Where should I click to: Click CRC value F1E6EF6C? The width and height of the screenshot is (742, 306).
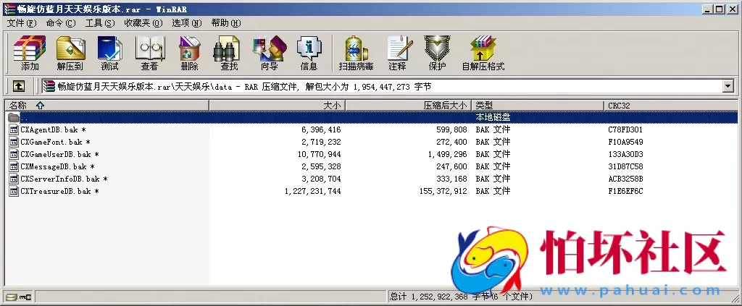[625, 191]
